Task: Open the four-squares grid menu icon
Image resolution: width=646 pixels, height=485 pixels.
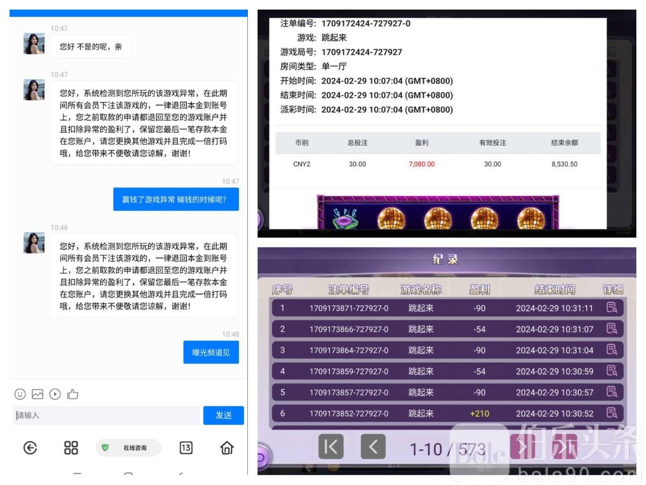Action: coord(71,448)
